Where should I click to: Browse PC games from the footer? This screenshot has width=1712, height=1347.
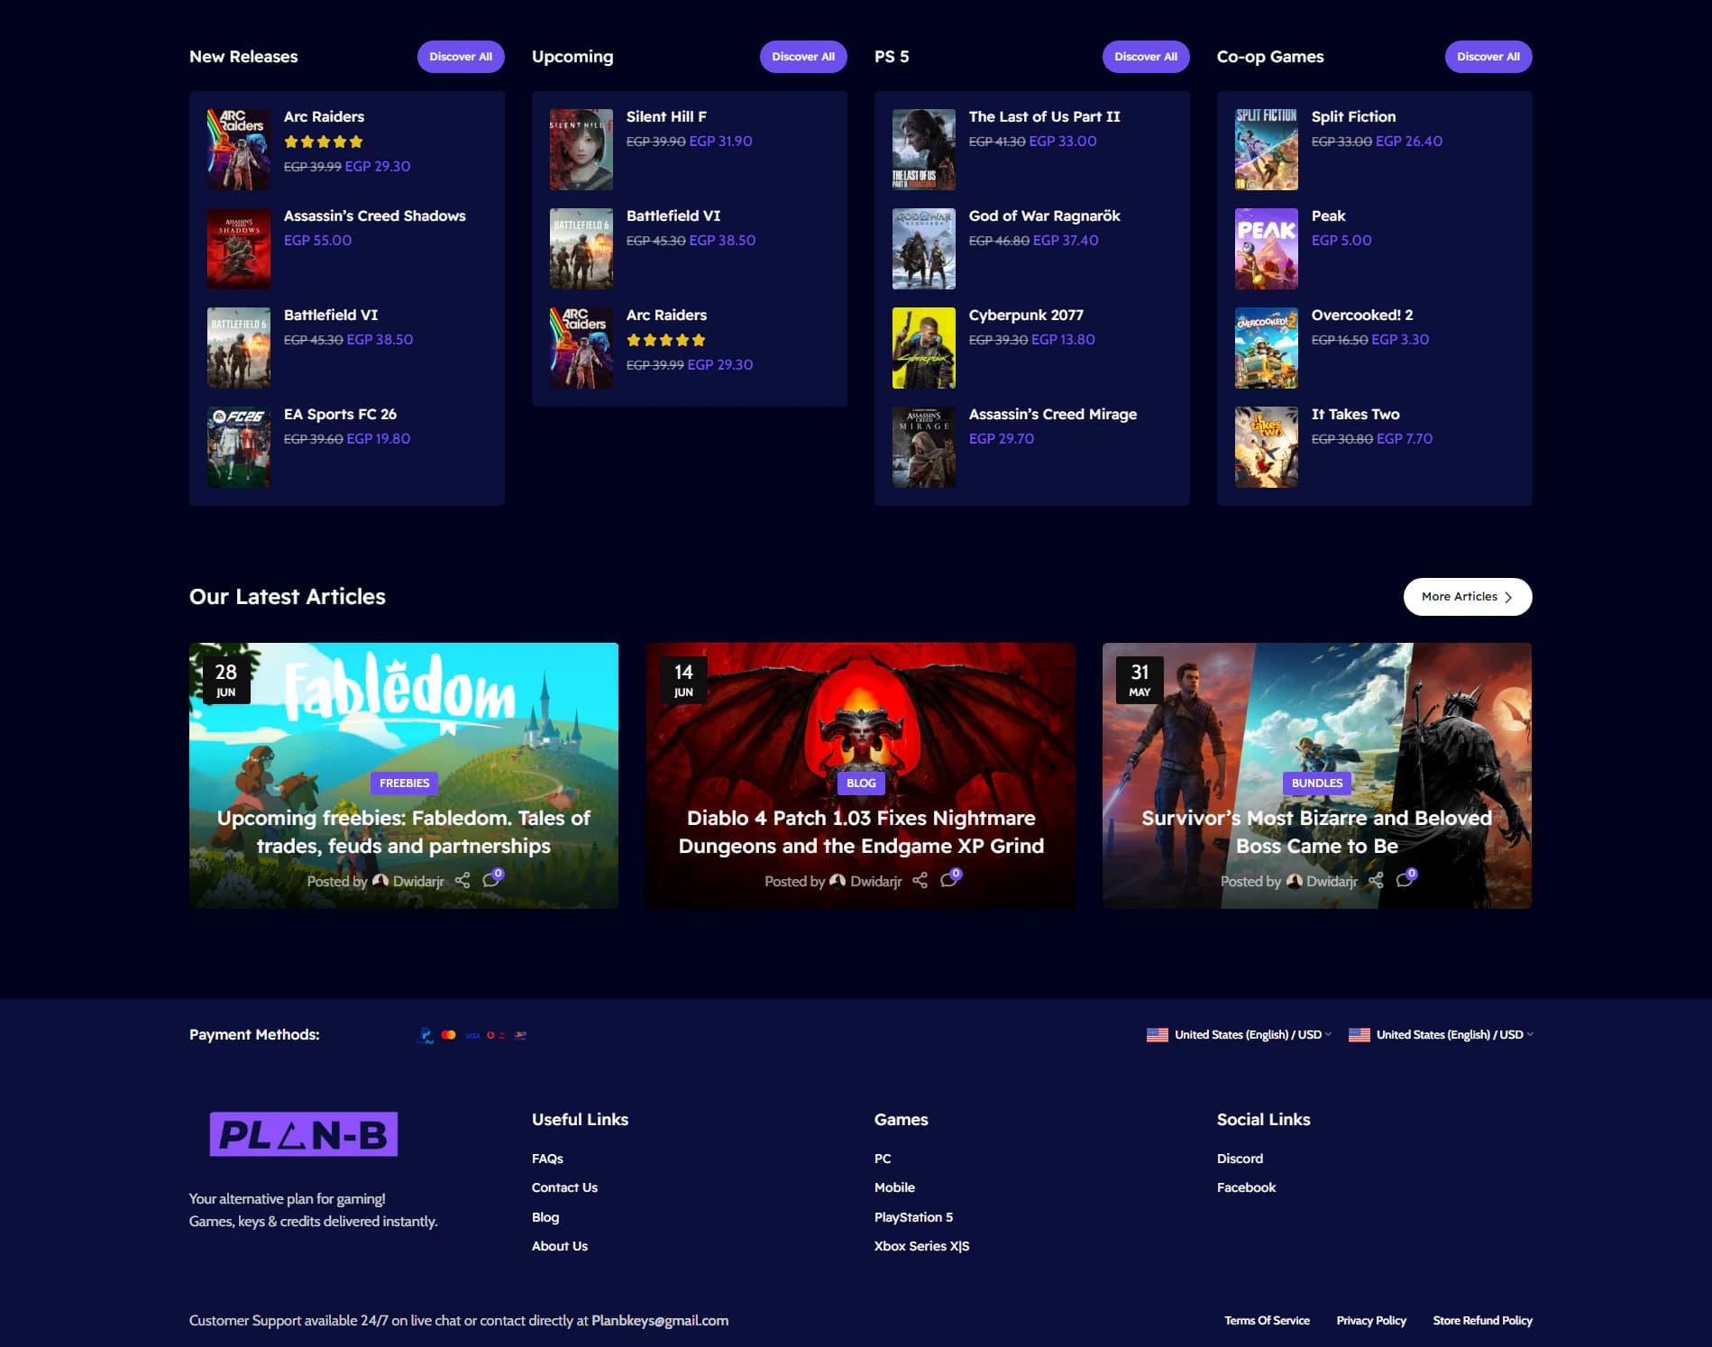tap(883, 1159)
